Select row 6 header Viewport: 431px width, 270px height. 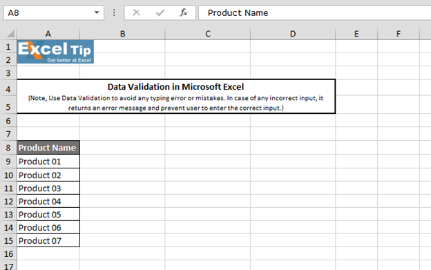click(8, 121)
